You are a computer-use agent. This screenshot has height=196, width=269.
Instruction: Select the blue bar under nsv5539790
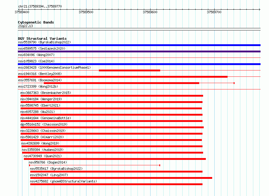[x=139, y=45]
